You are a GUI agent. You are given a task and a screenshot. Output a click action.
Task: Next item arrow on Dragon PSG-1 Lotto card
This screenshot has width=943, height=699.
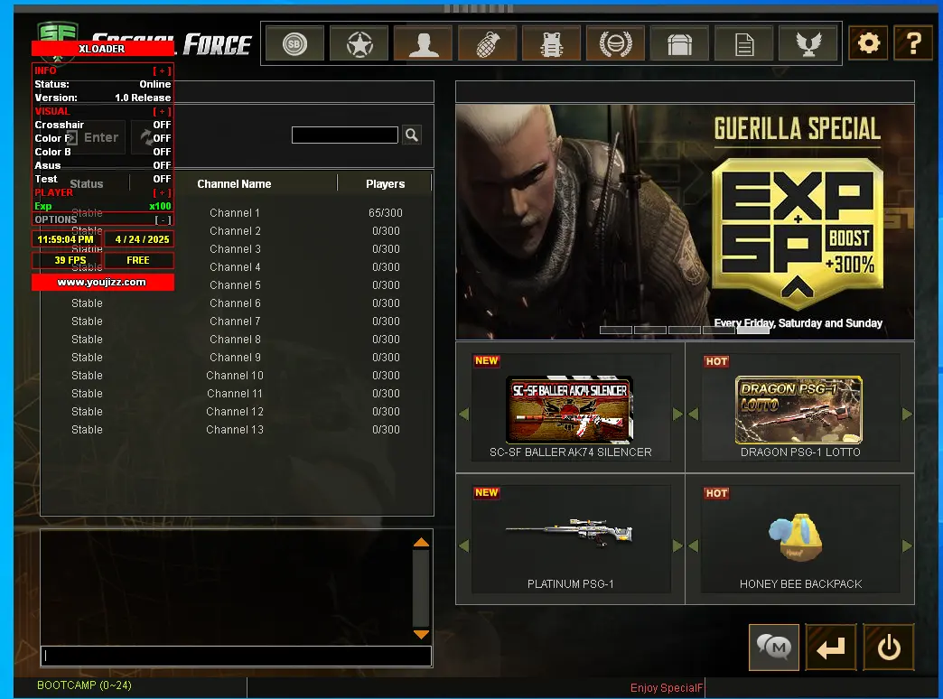point(907,414)
